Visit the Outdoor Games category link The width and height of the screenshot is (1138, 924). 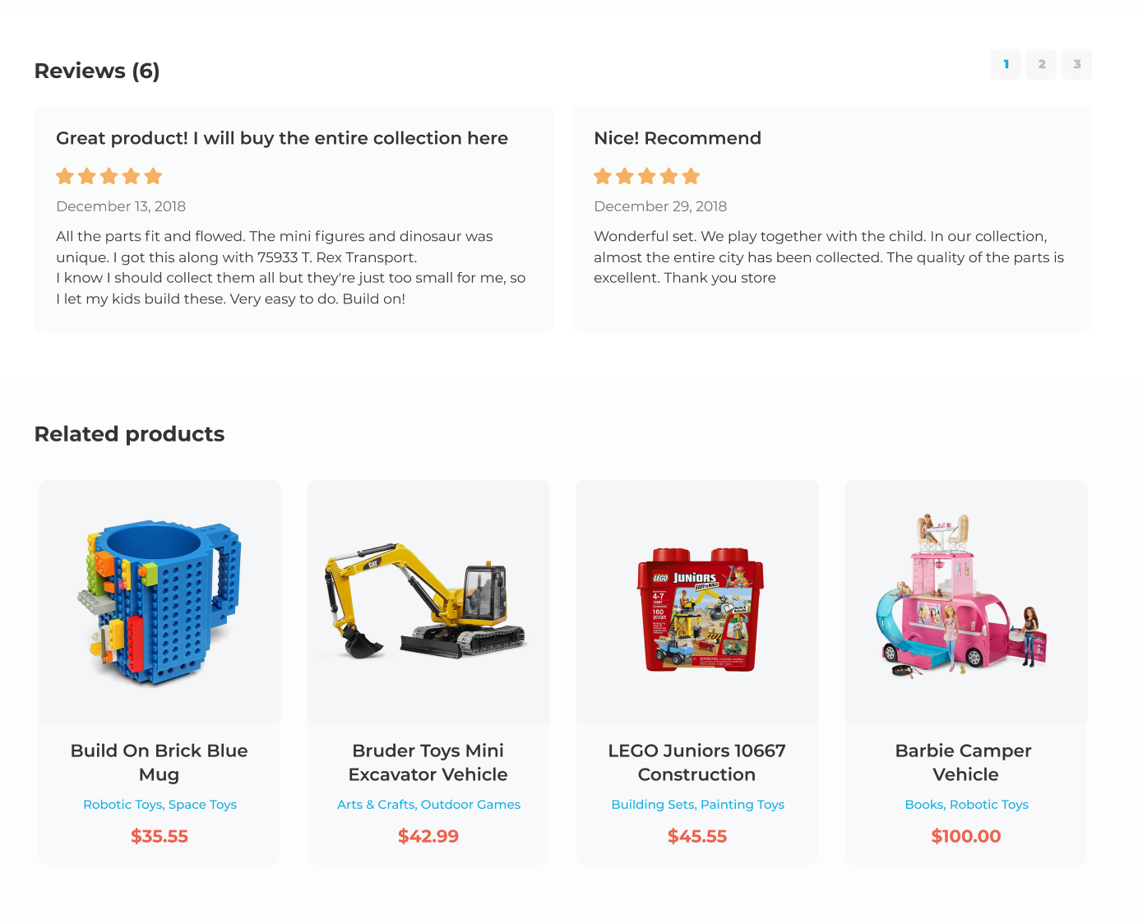click(x=470, y=805)
